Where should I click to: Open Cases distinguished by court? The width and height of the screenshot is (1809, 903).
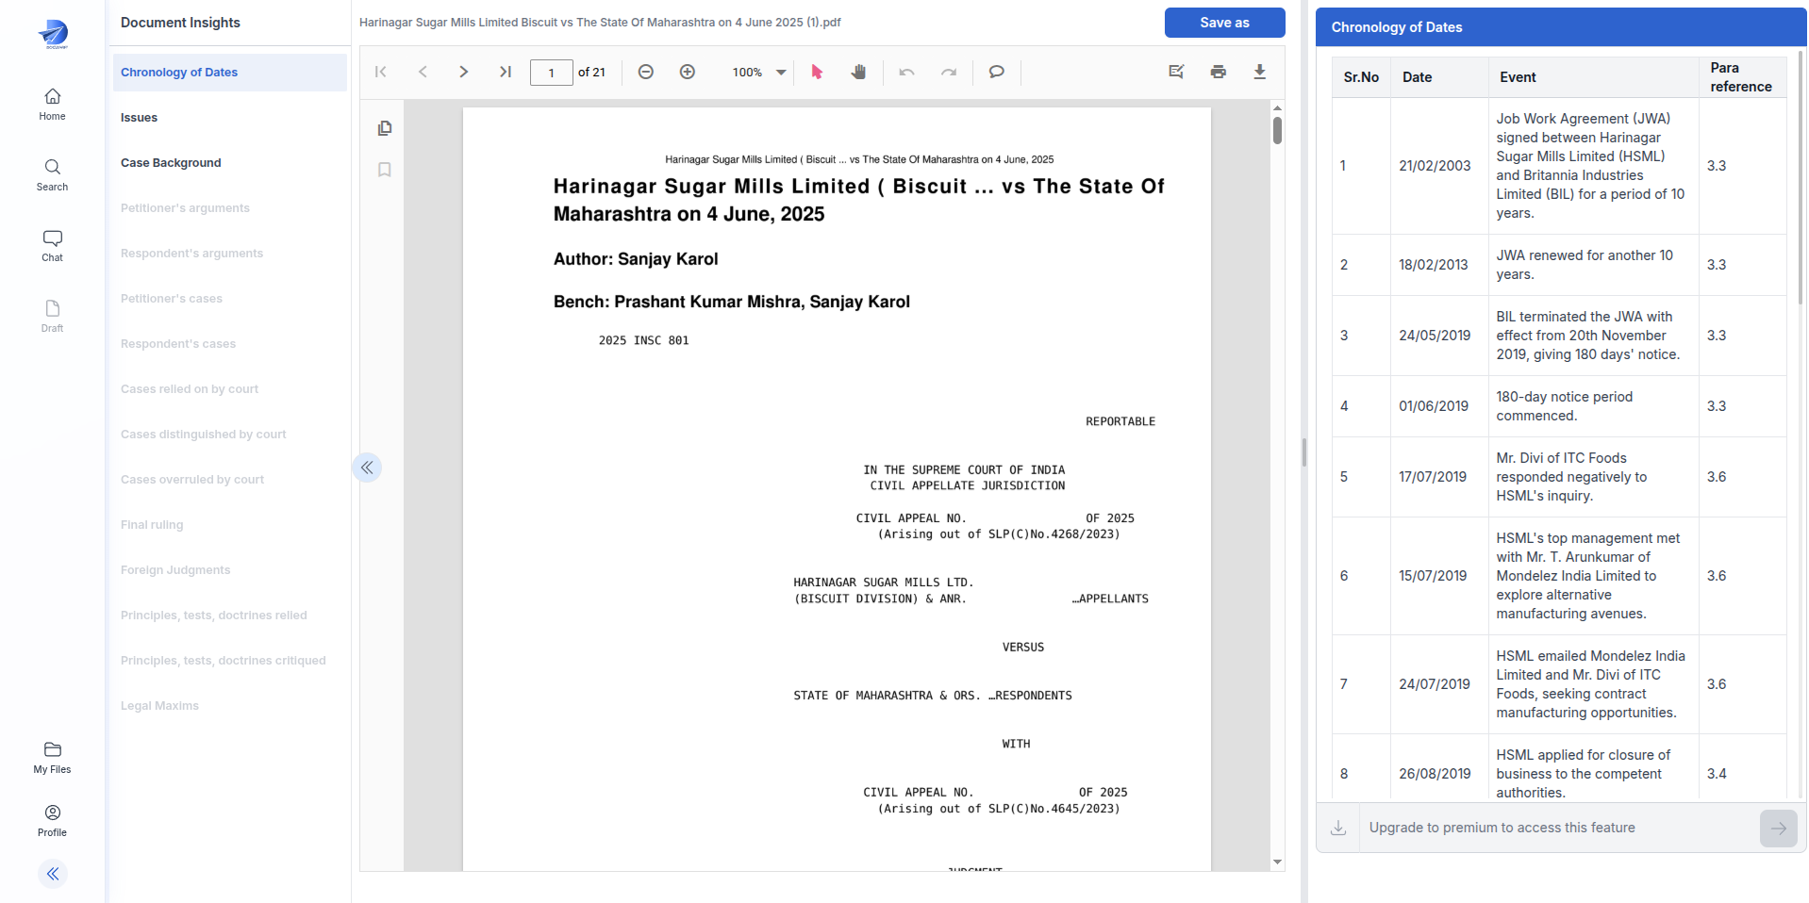pos(230,435)
